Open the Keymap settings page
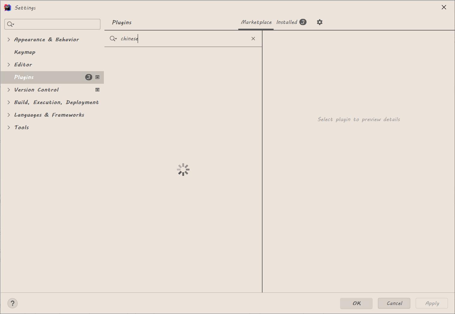 (25, 52)
